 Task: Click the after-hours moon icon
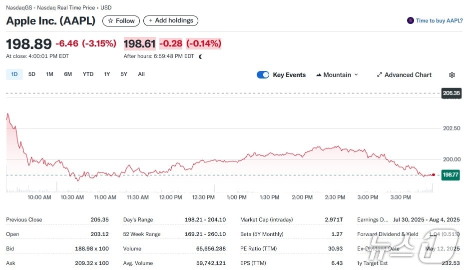201,56
